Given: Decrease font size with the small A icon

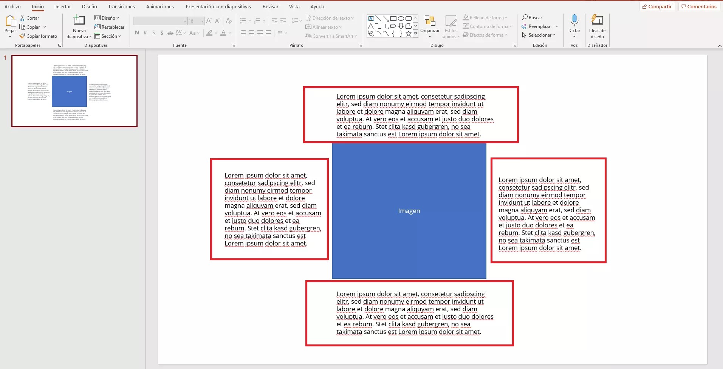Looking at the screenshot, I should click(x=217, y=21).
